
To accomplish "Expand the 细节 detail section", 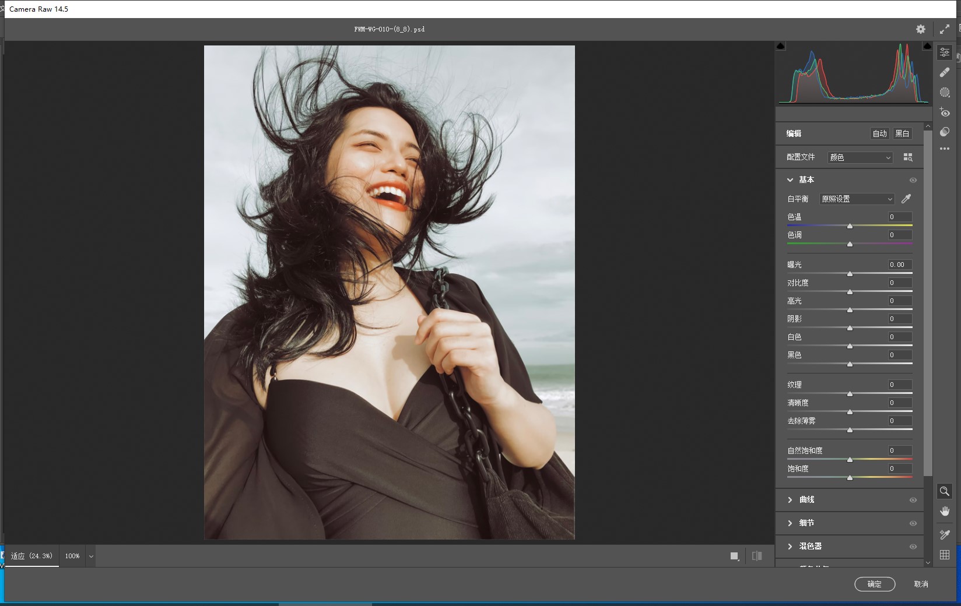I will click(x=807, y=523).
